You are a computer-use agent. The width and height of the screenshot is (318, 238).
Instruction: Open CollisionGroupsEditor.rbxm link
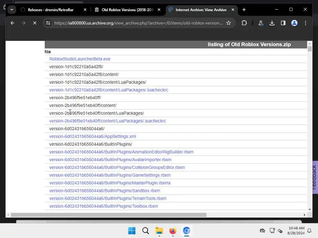click(117, 167)
